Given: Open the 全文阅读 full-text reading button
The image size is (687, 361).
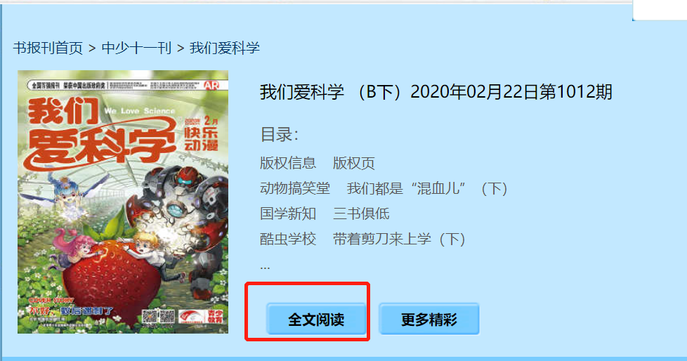Looking at the screenshot, I should [316, 319].
